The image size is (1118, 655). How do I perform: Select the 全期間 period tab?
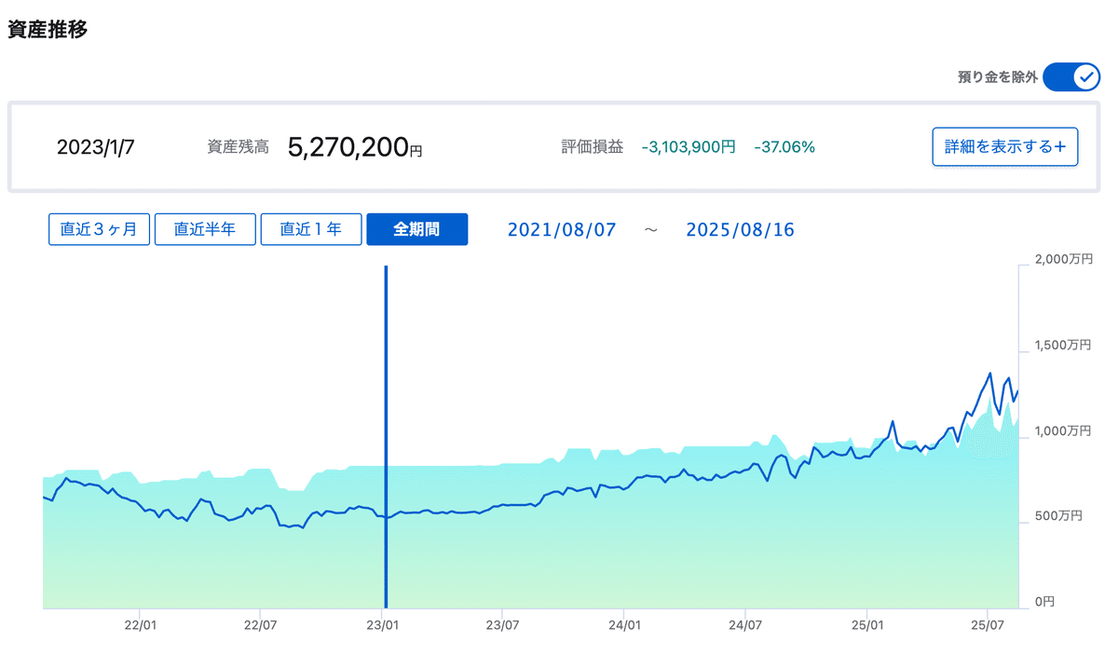tap(416, 229)
